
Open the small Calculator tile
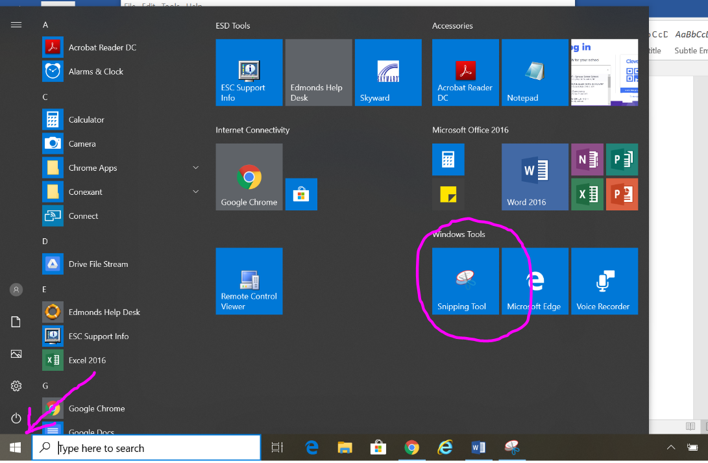tap(448, 160)
